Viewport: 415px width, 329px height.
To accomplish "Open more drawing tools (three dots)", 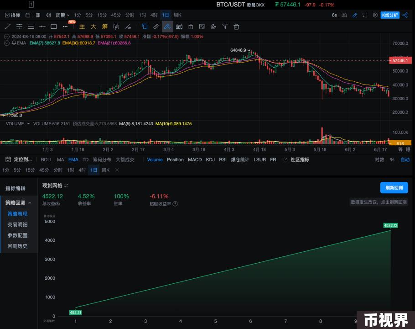I will coord(65,27).
